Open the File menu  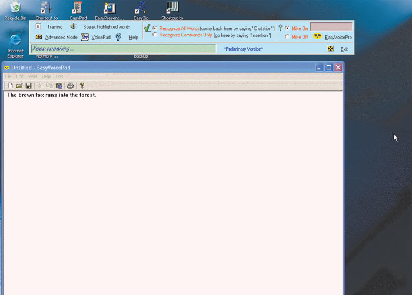[8, 76]
